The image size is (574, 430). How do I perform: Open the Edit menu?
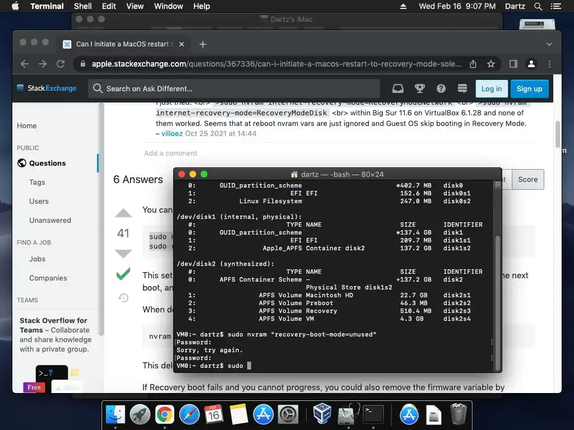(x=109, y=6)
